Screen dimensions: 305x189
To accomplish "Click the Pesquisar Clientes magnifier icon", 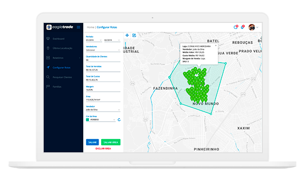I will (x=48, y=77).
